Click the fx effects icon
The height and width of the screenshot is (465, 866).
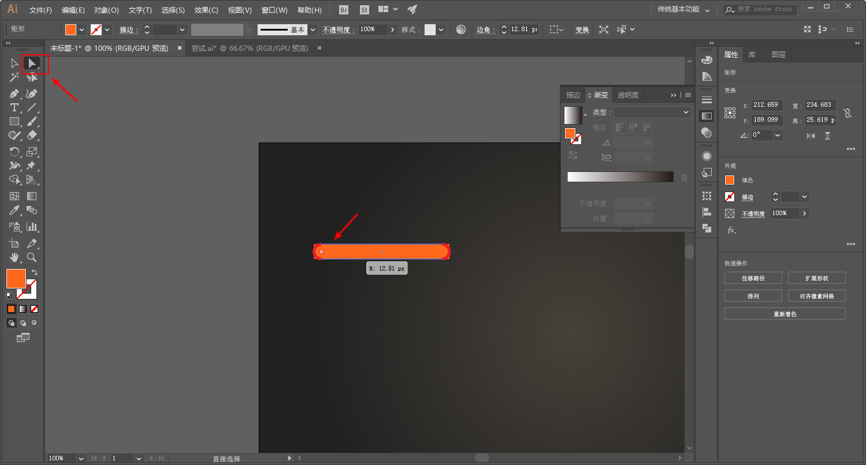coord(731,230)
